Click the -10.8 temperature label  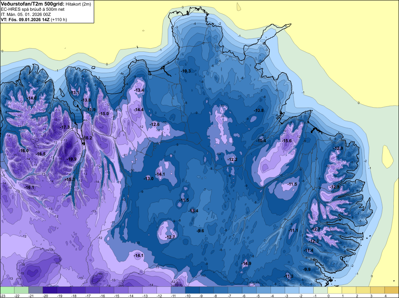pyautogui.click(x=259, y=110)
